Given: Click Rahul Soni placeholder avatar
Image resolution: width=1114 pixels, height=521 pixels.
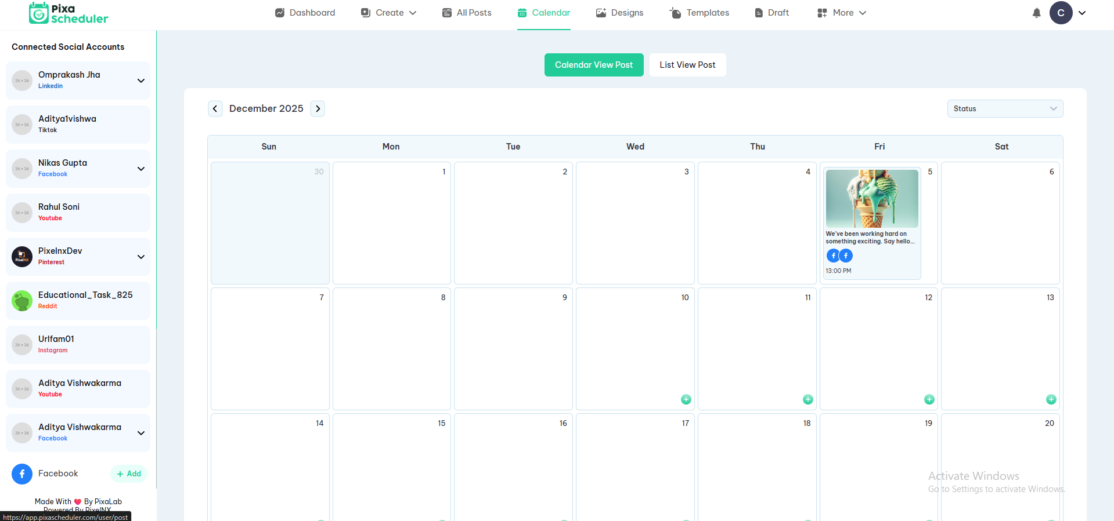Looking at the screenshot, I should coord(22,213).
